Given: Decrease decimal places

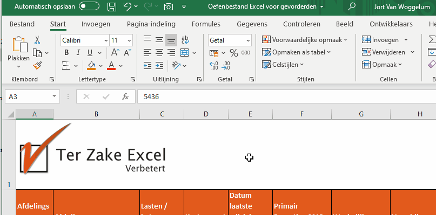Looking at the screenshot, I should pyautogui.click(x=225, y=66).
